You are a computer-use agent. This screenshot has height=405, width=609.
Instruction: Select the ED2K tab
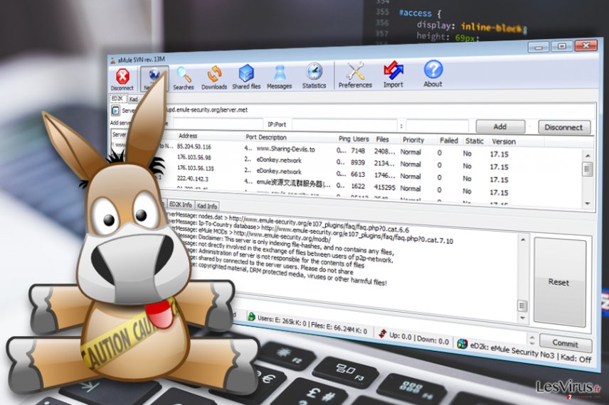pos(117,99)
